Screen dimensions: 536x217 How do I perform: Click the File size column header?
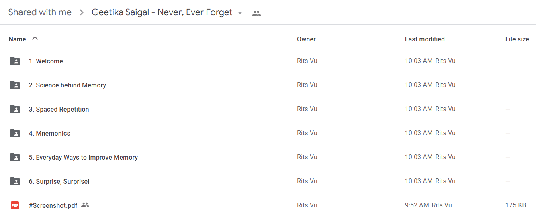(517, 39)
